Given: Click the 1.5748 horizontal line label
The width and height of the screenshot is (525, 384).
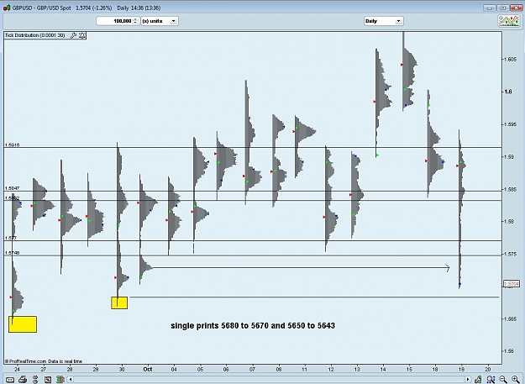Looking at the screenshot, I should click(x=12, y=253).
